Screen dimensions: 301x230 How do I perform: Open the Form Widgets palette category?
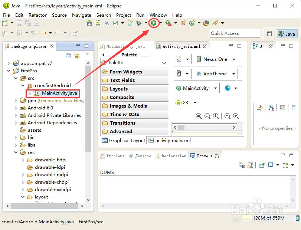coord(135,72)
